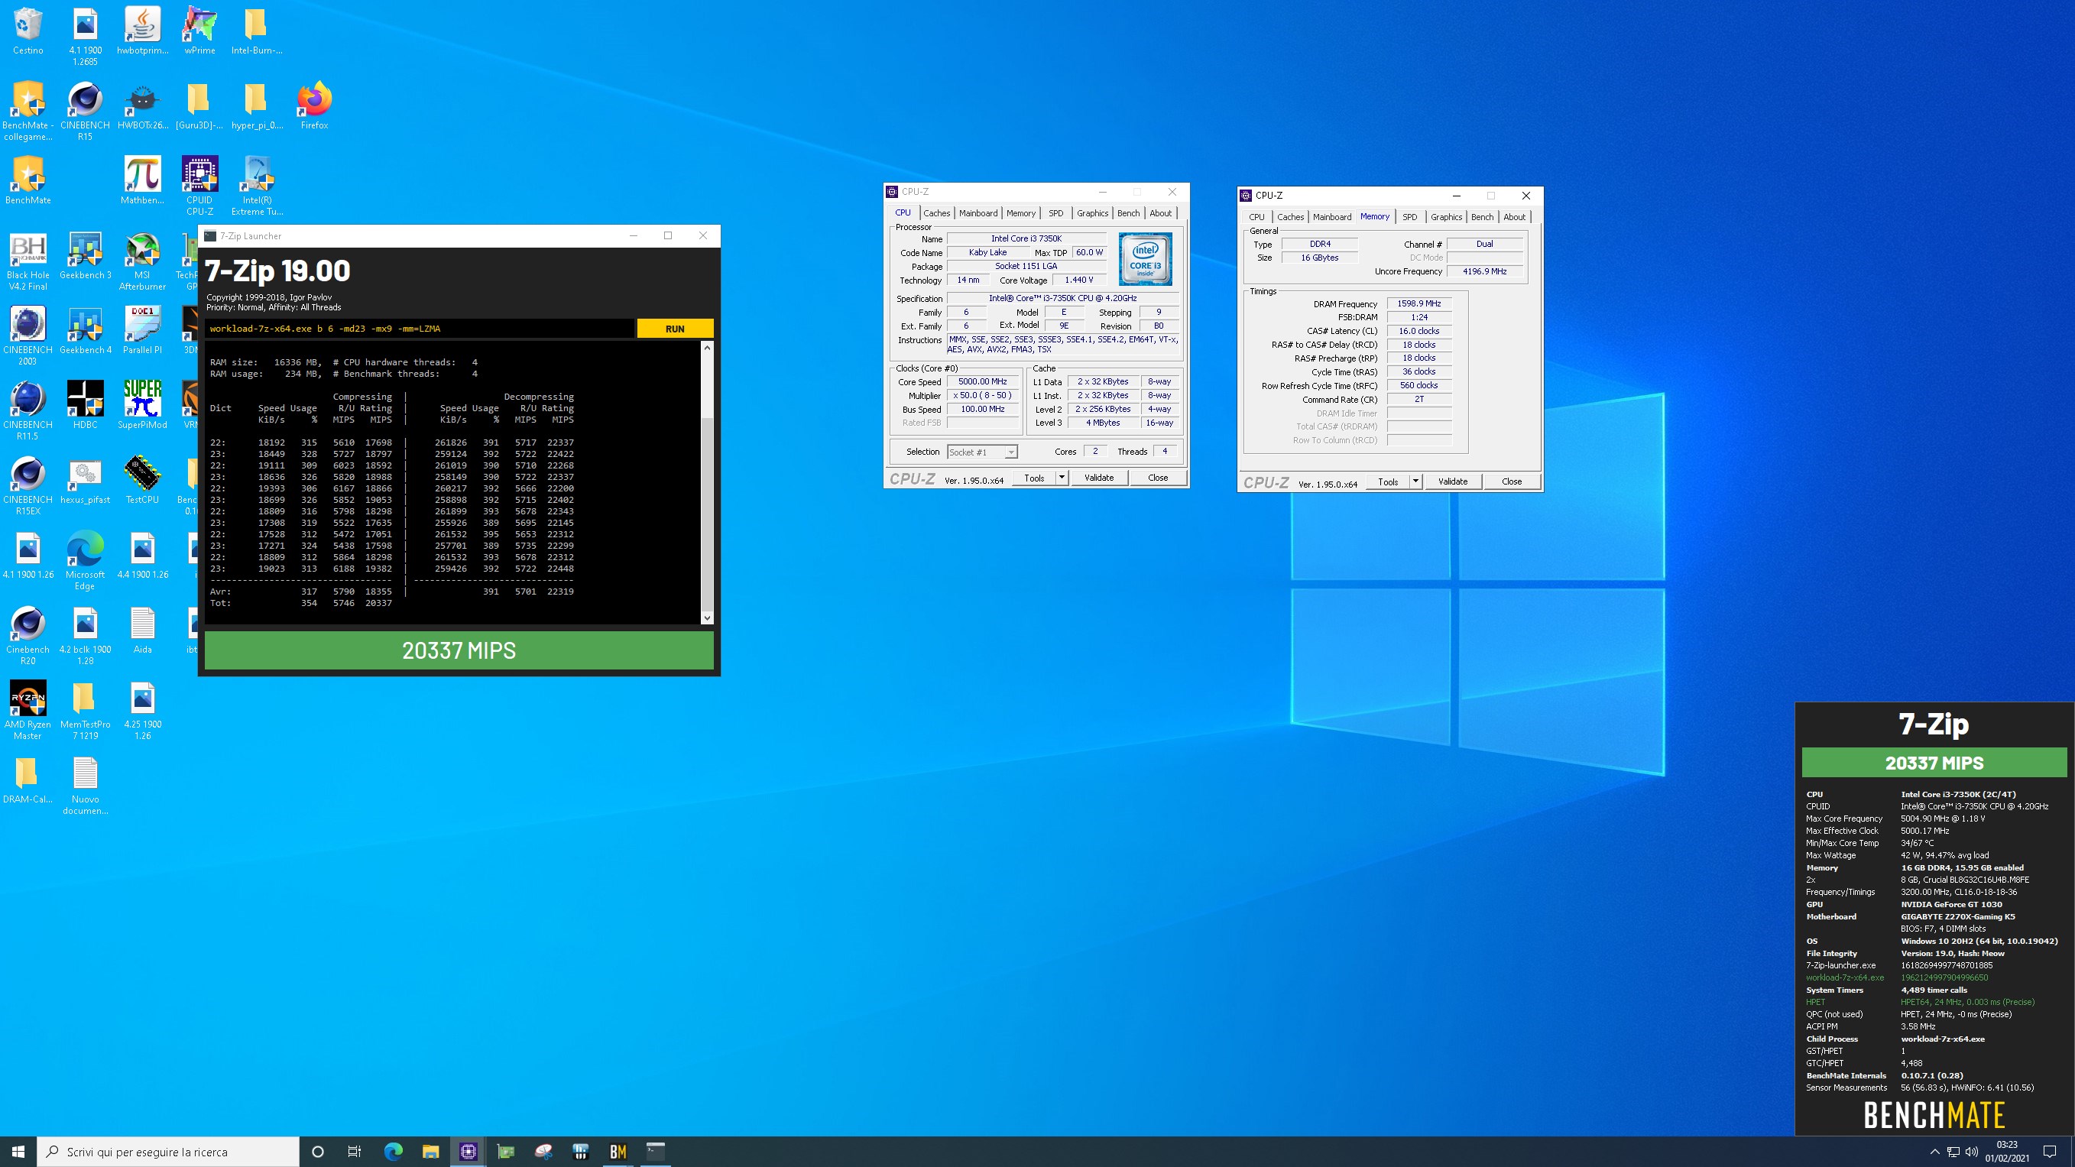Launch AMD Ryzen Master from desktop

coord(28,710)
